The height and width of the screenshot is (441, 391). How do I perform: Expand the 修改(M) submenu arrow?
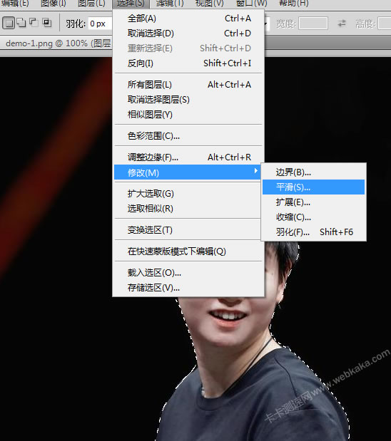pos(255,171)
